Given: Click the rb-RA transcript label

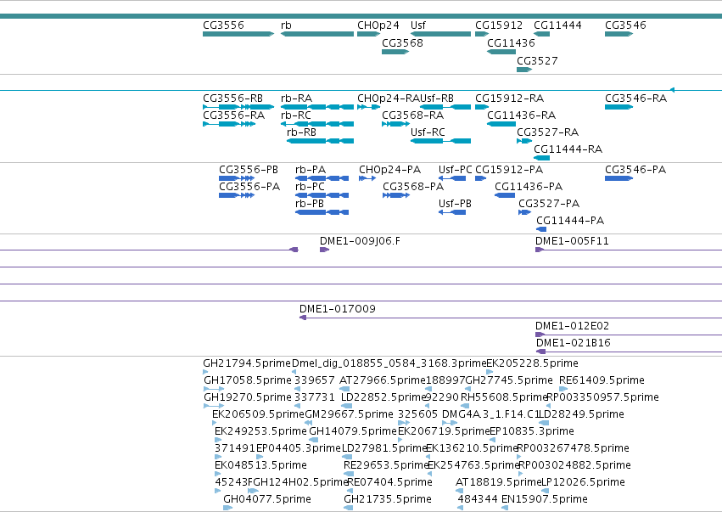Looking at the screenshot, I should tap(297, 98).
